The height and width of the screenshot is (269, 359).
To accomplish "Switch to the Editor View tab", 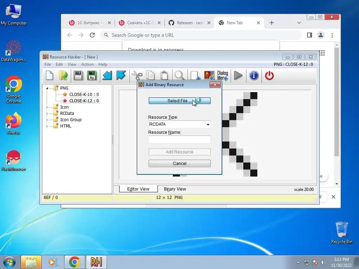I will point(138,189).
